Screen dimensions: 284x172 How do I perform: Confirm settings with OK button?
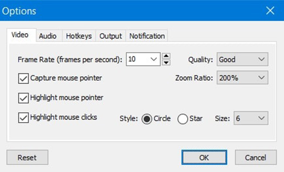point(204,157)
